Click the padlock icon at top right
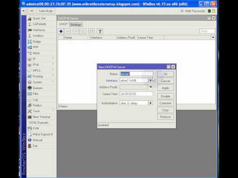This screenshot has height=178, width=238. point(214,11)
